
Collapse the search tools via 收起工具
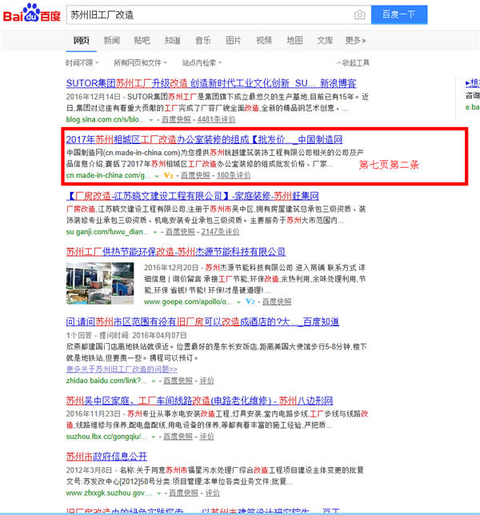353,62
